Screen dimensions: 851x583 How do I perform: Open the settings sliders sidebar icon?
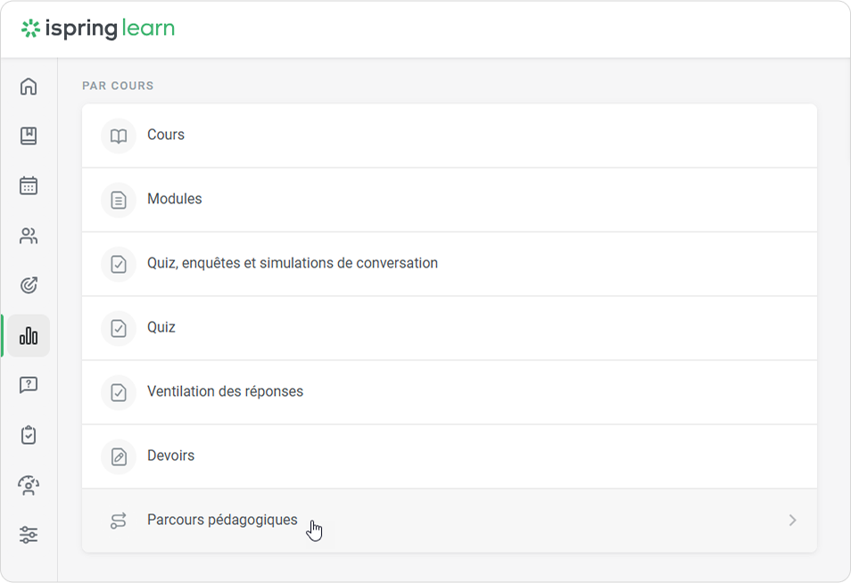29,535
